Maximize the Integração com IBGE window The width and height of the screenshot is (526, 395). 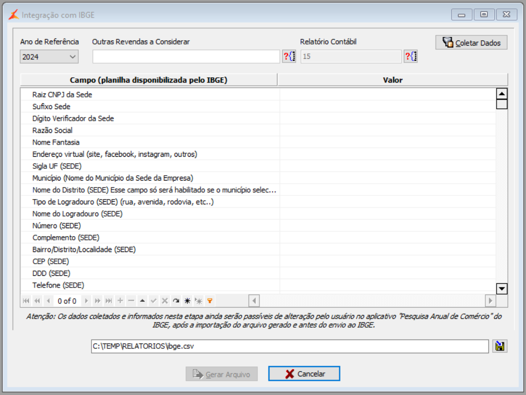pos(484,14)
